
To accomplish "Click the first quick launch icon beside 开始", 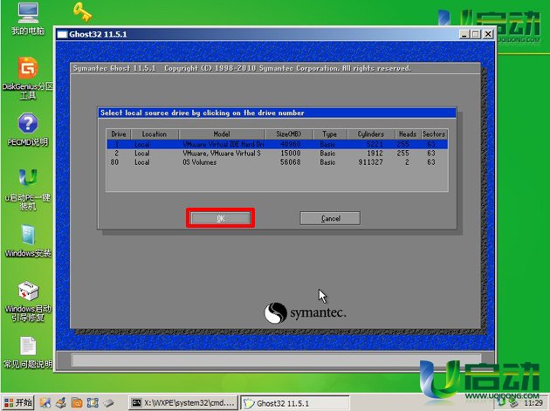I will click(x=44, y=403).
